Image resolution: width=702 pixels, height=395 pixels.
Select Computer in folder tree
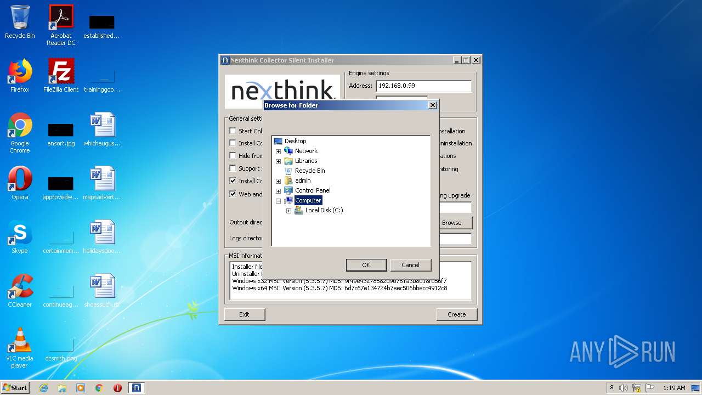click(x=308, y=200)
